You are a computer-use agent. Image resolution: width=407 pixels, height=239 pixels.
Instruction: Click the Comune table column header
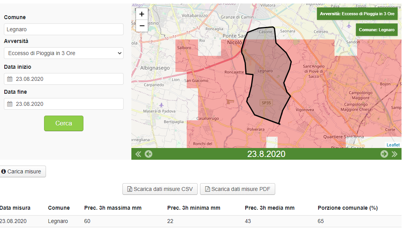tap(59, 208)
